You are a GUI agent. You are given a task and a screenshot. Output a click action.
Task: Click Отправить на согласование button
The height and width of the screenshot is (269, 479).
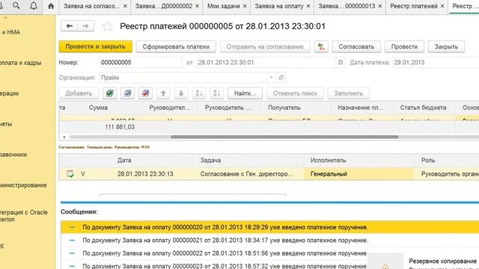tap(265, 46)
